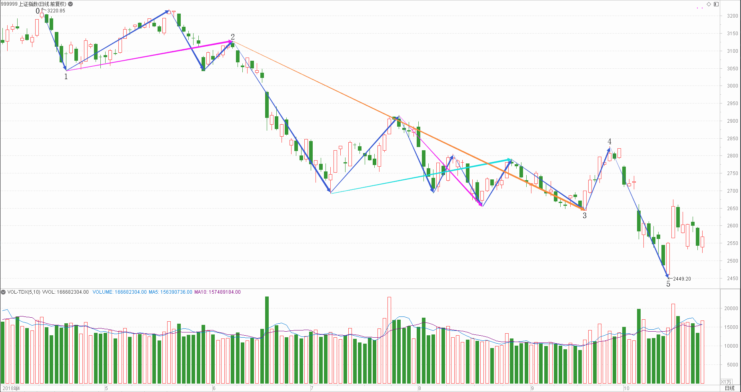Select the wave point label 3
The height and width of the screenshot is (392, 741).
coord(585,216)
